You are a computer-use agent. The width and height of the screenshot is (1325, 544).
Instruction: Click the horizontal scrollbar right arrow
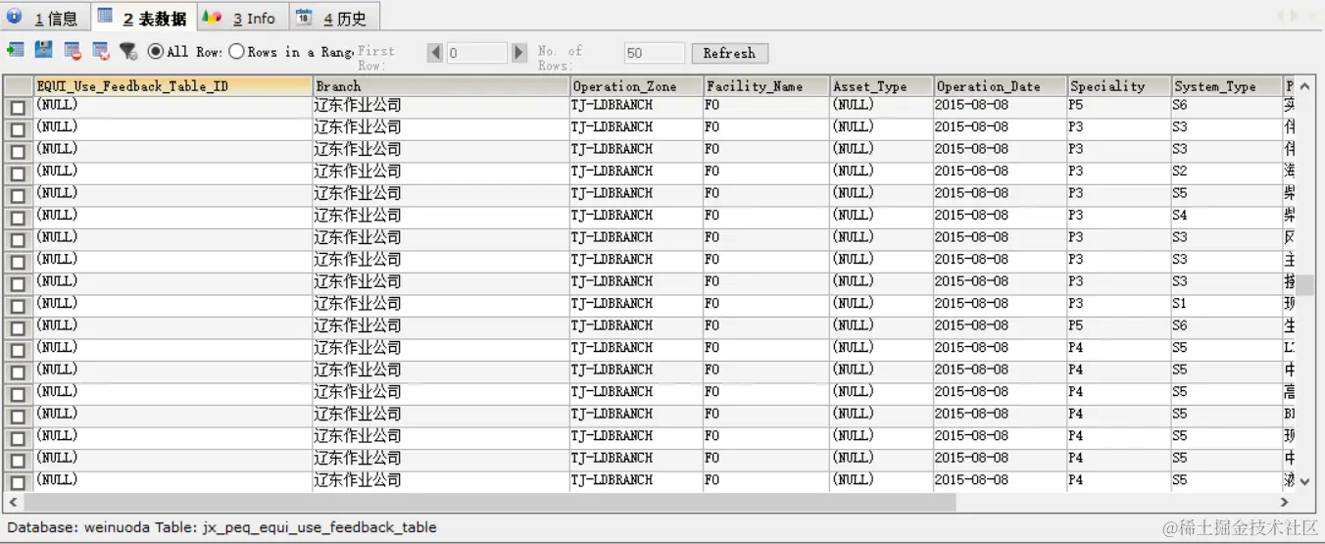click(x=1286, y=502)
